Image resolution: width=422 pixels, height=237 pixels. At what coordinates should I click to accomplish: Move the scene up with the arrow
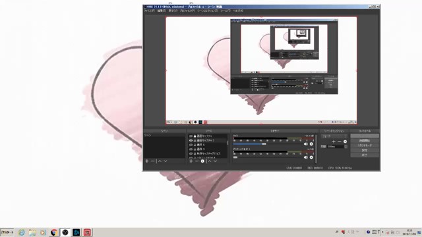pos(160,161)
